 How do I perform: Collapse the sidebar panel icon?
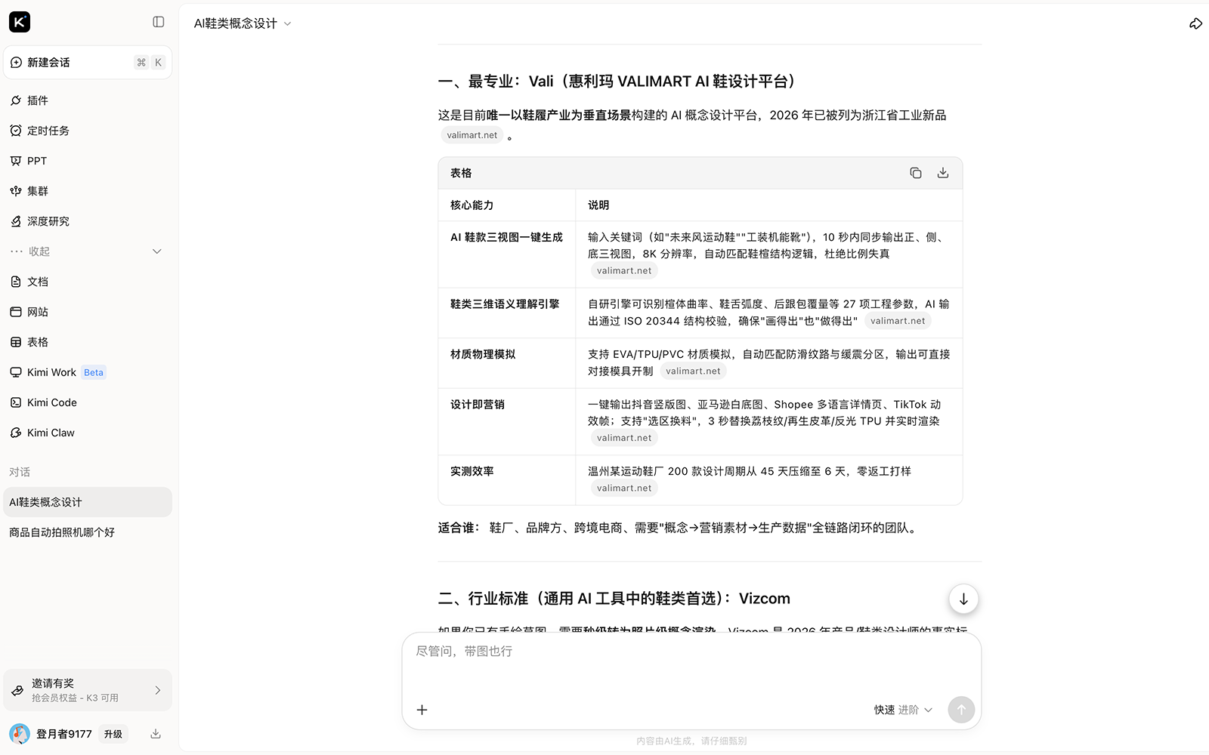pos(159,22)
